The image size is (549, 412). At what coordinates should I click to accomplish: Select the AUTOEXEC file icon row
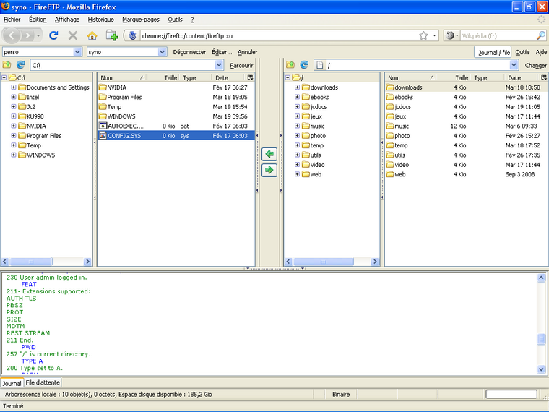176,126
